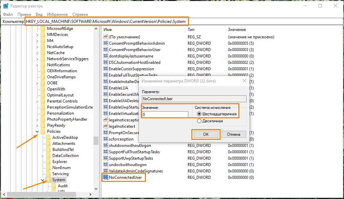Collapse the Policies tree node

(x=37, y=131)
